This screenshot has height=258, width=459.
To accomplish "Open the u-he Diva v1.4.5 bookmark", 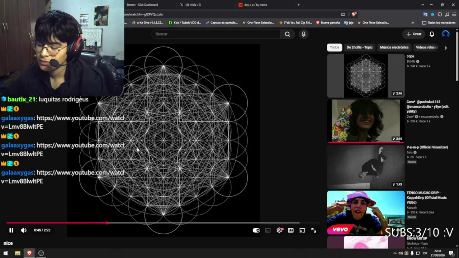I will point(148,23).
